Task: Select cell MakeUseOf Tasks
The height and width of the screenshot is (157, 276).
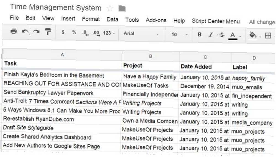Action: 150,86
